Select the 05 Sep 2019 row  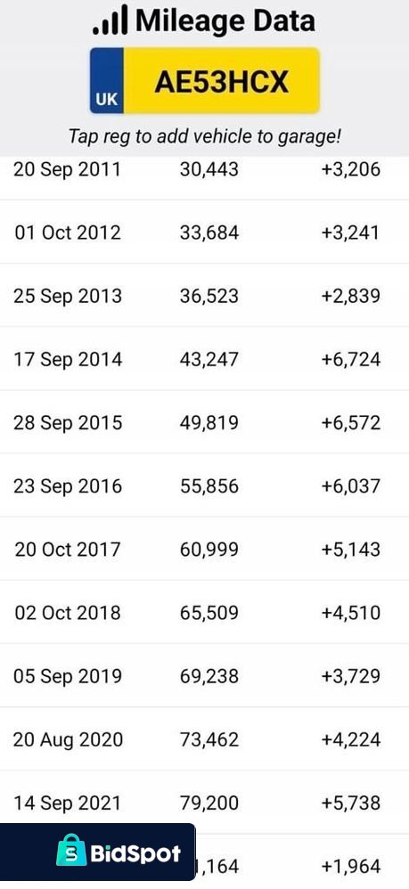tap(204, 676)
